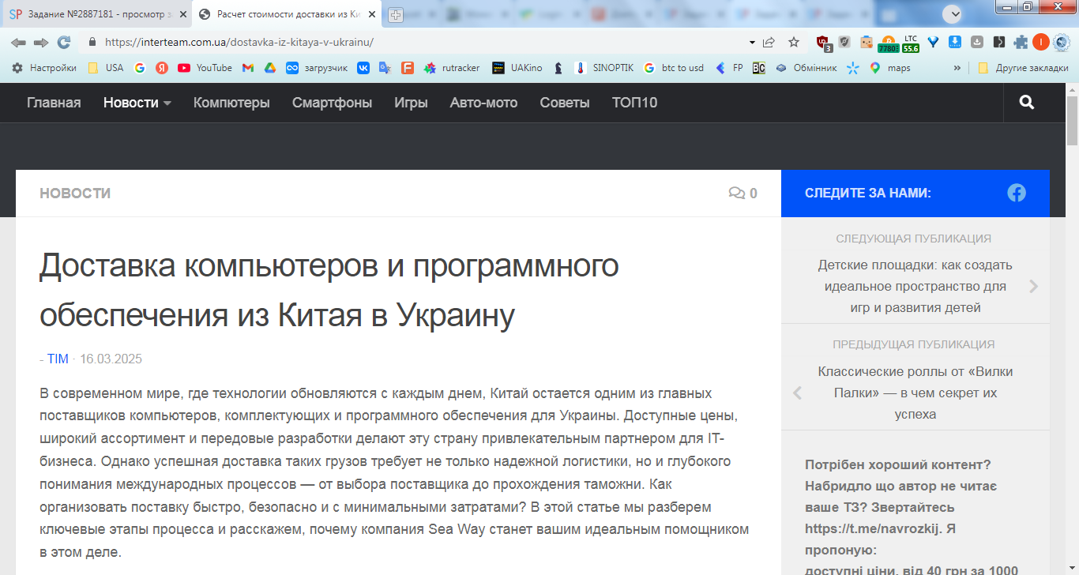
Task: Reload the current page
Action: [x=64, y=42]
